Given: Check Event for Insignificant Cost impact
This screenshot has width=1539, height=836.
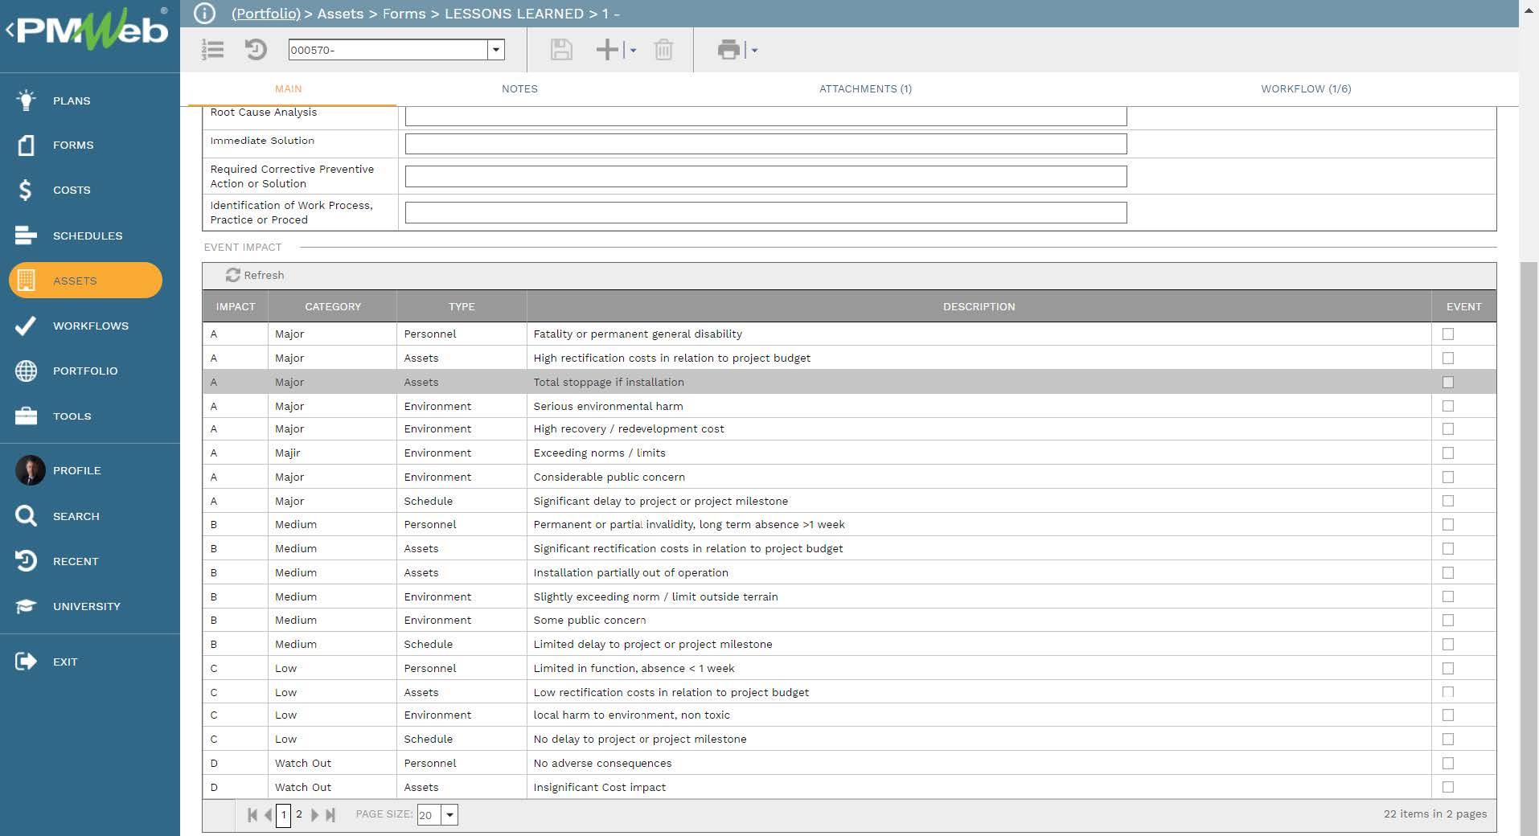Looking at the screenshot, I should pos(1448,787).
